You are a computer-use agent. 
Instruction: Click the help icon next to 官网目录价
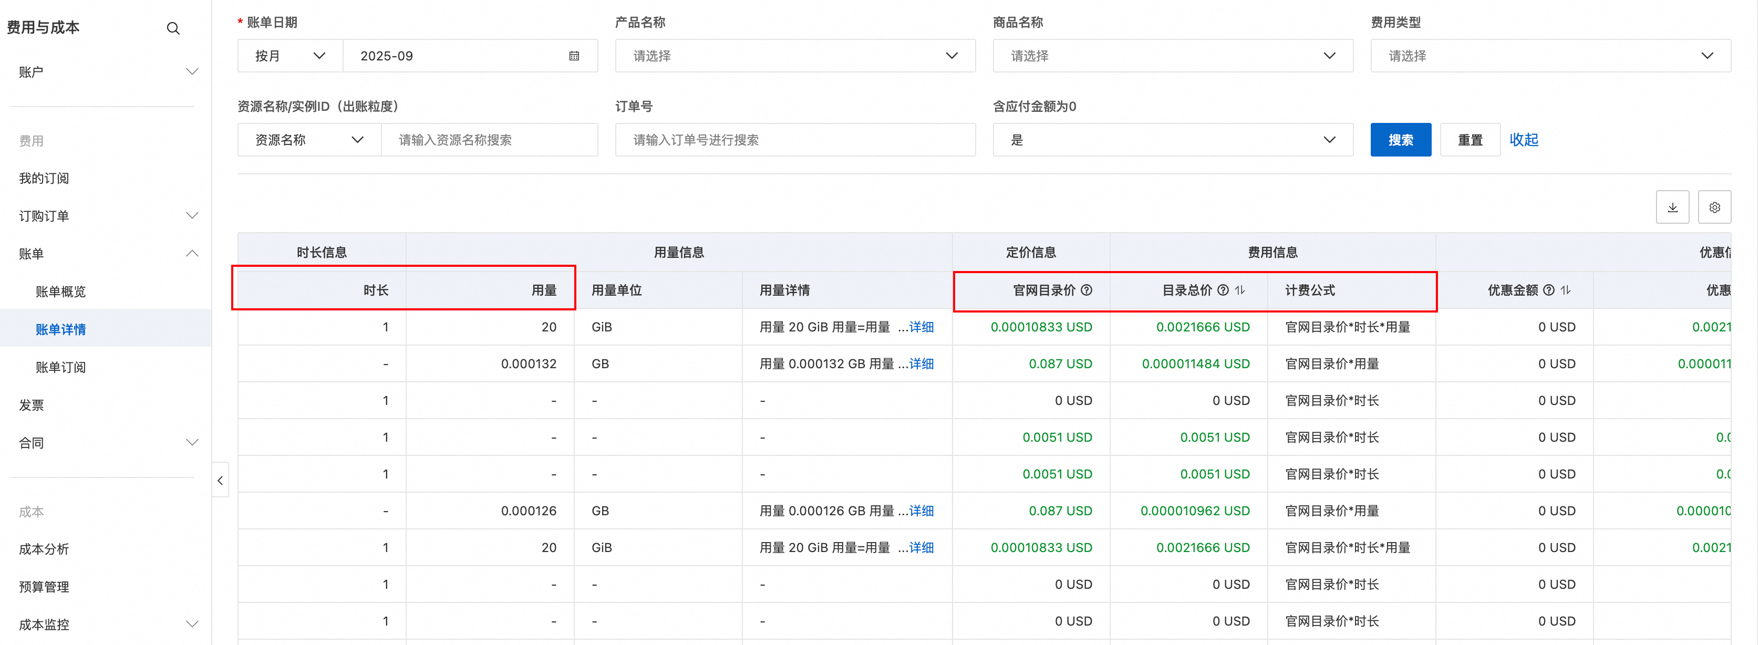(1087, 290)
